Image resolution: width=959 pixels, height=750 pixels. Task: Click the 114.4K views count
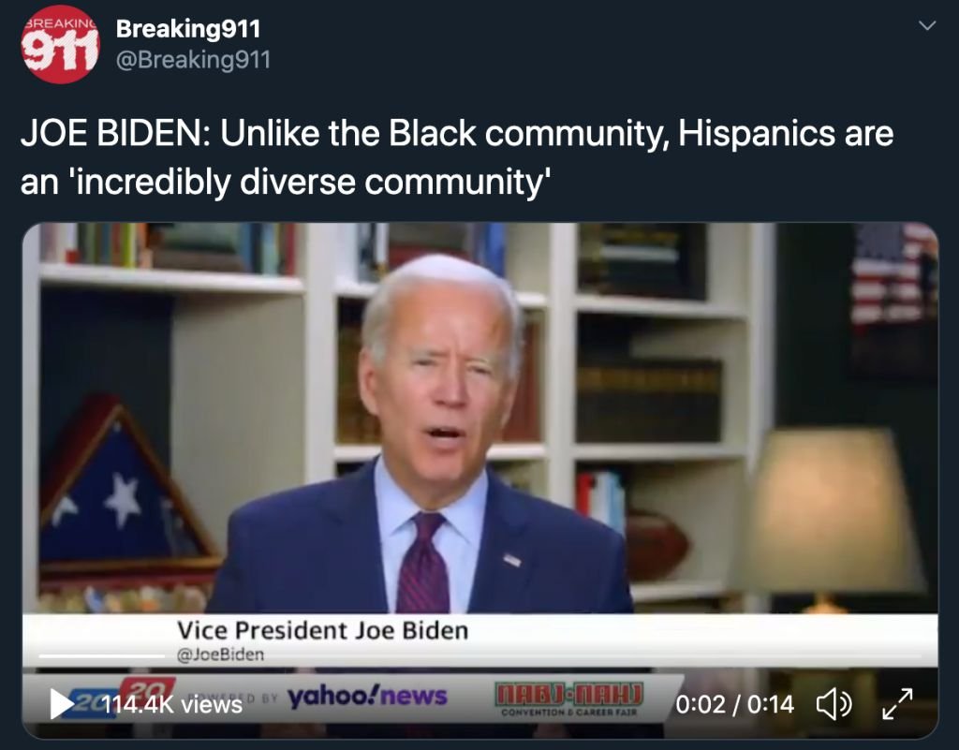[172, 705]
